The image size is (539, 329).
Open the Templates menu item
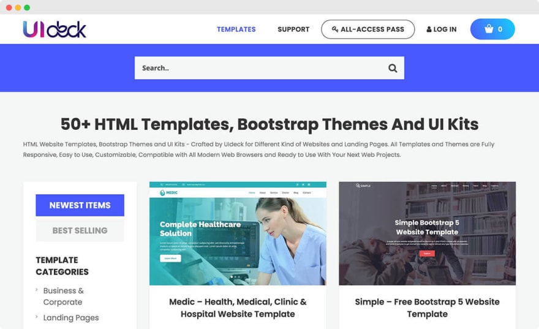coord(236,29)
